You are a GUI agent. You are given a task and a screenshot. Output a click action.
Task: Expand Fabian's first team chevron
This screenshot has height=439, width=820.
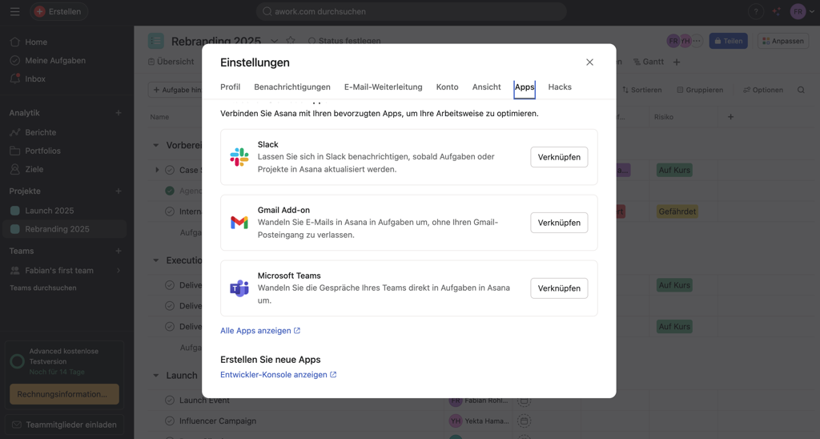point(119,271)
